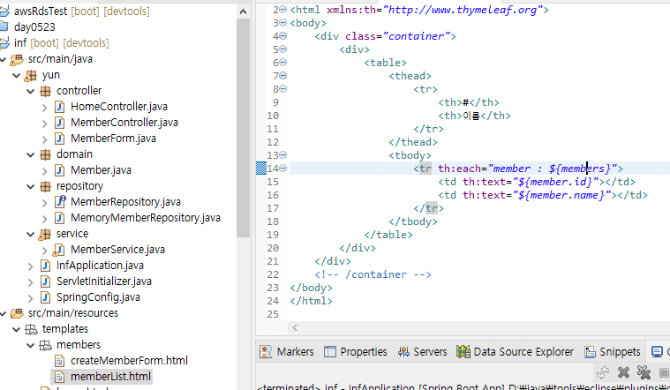Fold the html tag on line 2
This screenshot has height=390, width=670.
tap(282, 10)
